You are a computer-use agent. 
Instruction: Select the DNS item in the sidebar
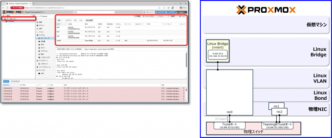[42, 44]
